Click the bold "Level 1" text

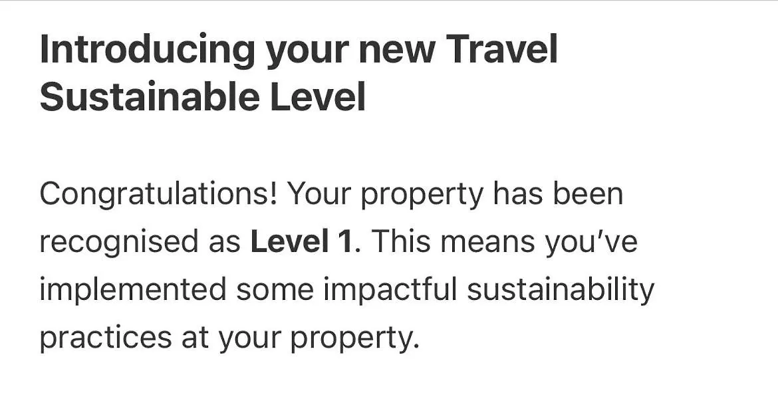point(303,241)
